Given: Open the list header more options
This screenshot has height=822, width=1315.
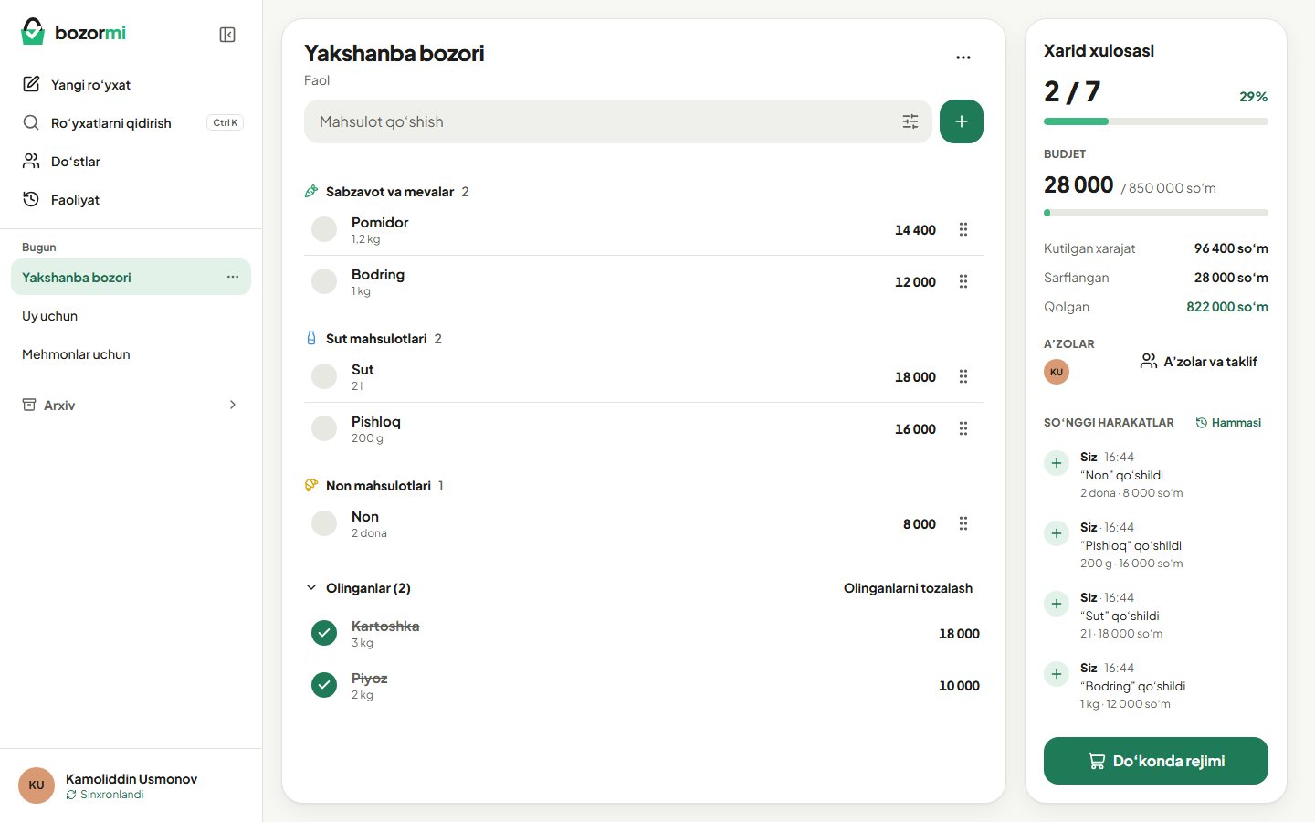Looking at the screenshot, I should pyautogui.click(x=963, y=58).
